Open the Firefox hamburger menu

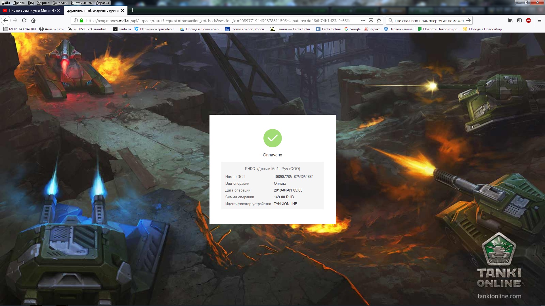[540, 20]
